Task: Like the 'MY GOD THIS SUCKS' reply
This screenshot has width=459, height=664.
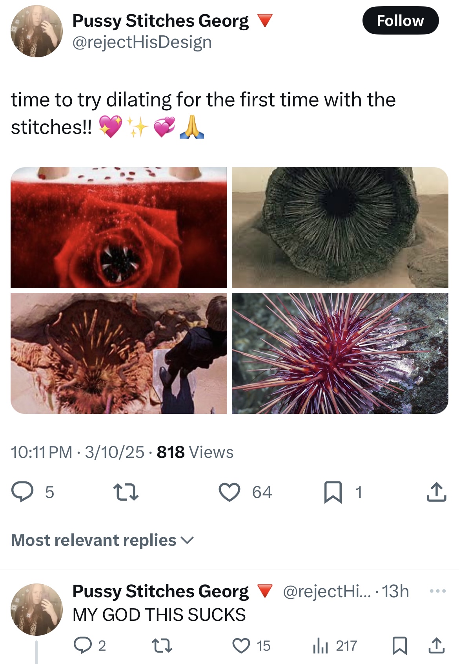Action: point(241,645)
